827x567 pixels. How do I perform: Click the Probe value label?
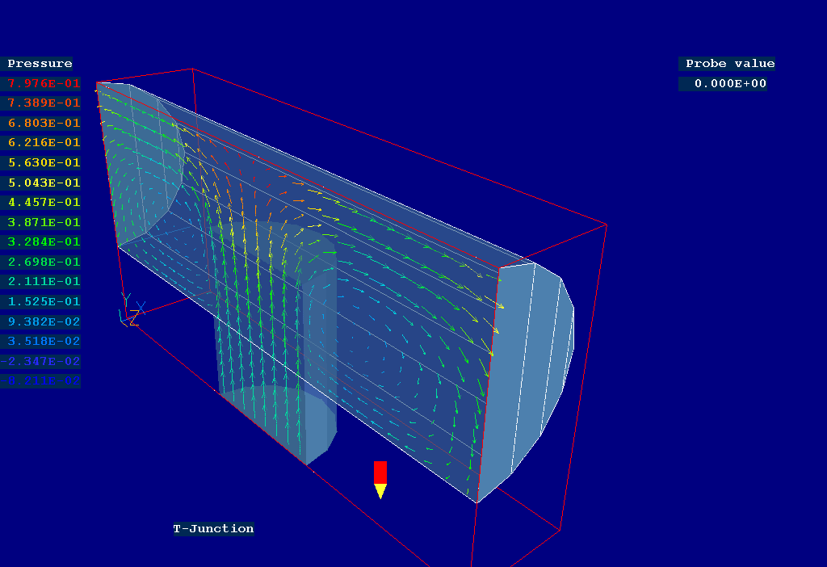[730, 64]
